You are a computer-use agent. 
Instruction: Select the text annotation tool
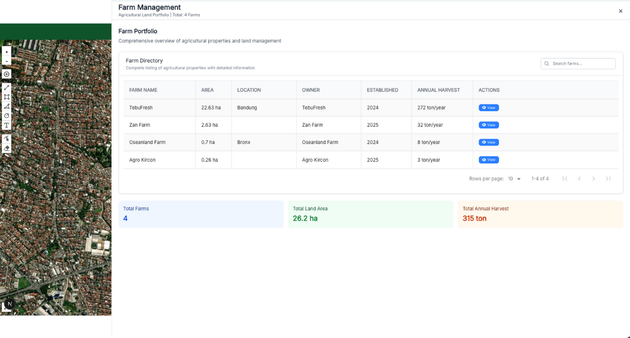[7, 125]
